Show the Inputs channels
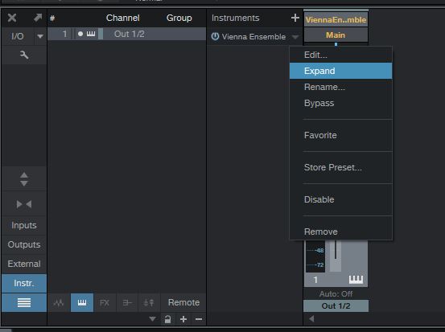 pyautogui.click(x=24, y=225)
